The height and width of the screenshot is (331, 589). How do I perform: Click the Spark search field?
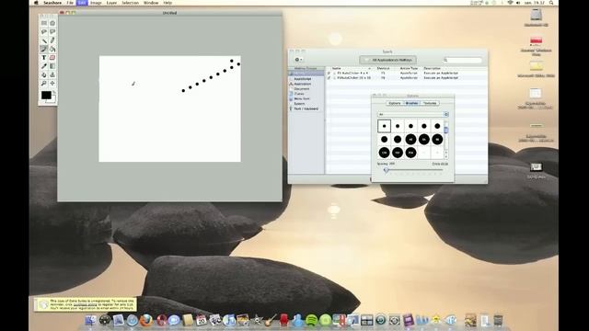[x=462, y=60]
